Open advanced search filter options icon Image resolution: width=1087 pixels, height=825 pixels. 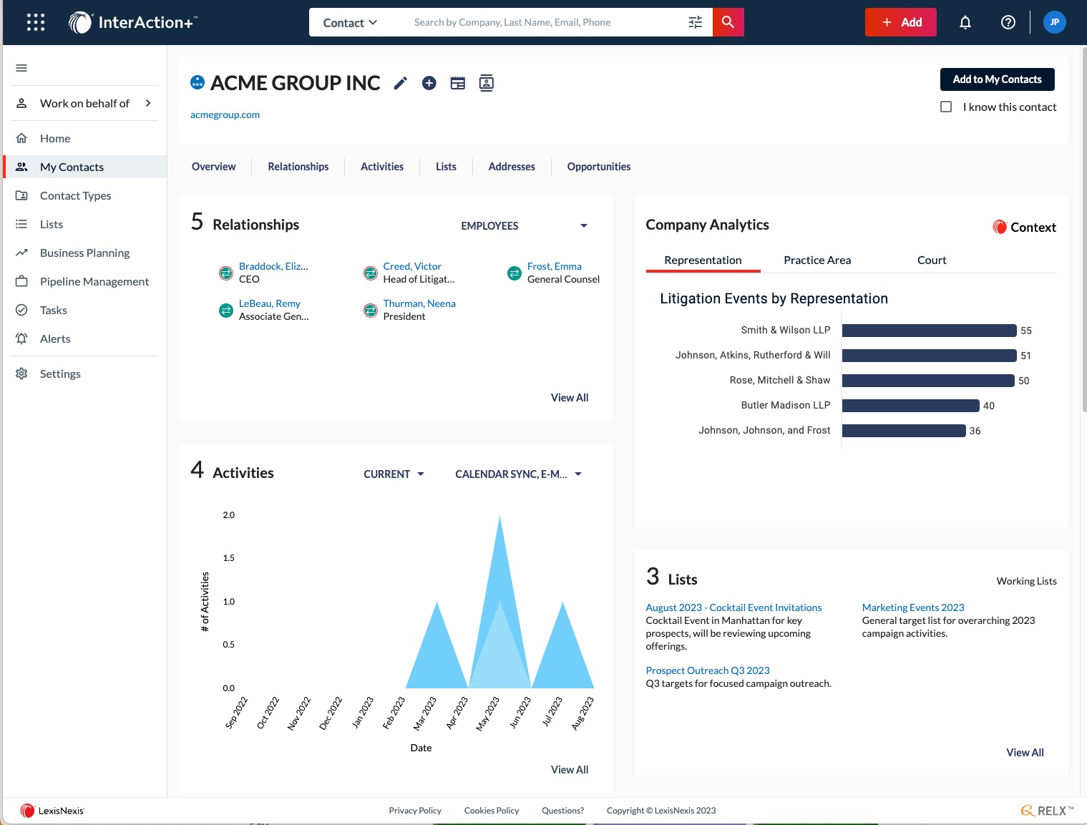click(696, 22)
